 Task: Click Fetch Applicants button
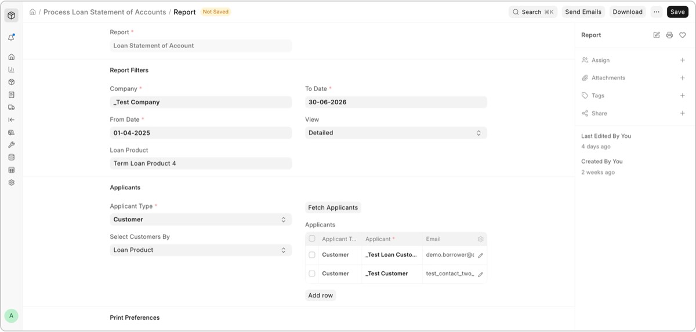coord(333,207)
